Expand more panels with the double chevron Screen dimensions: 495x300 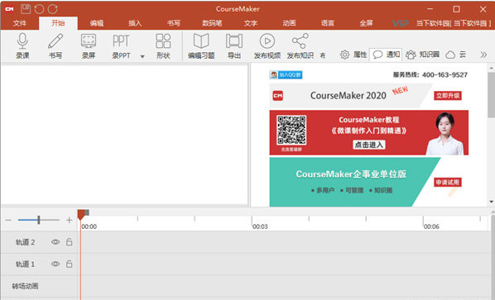pyautogui.click(x=483, y=55)
